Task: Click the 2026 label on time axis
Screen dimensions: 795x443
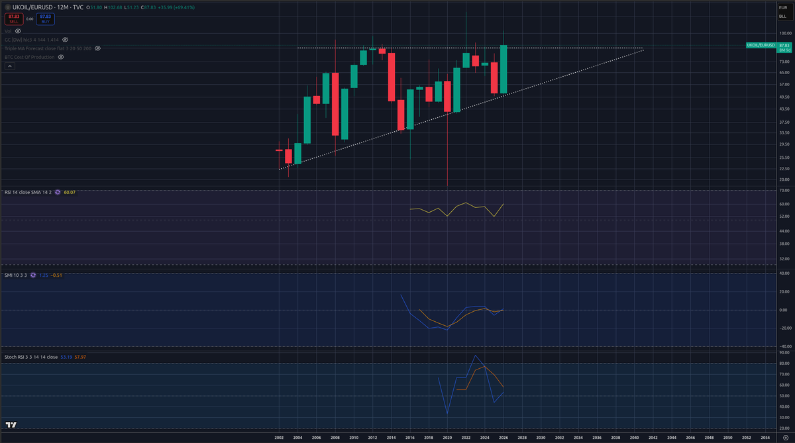Action: 503,438
